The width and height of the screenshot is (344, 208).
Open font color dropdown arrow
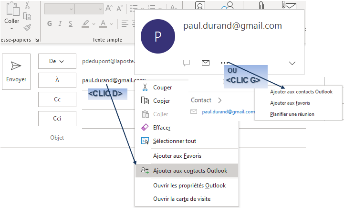pyautogui.click(x=112, y=24)
